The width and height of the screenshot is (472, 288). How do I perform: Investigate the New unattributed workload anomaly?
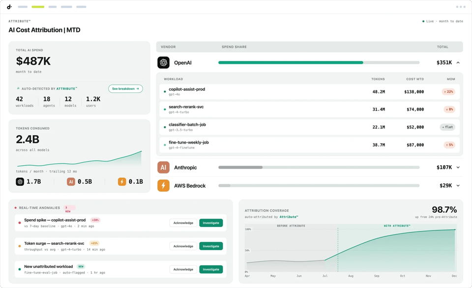pyautogui.click(x=211, y=269)
